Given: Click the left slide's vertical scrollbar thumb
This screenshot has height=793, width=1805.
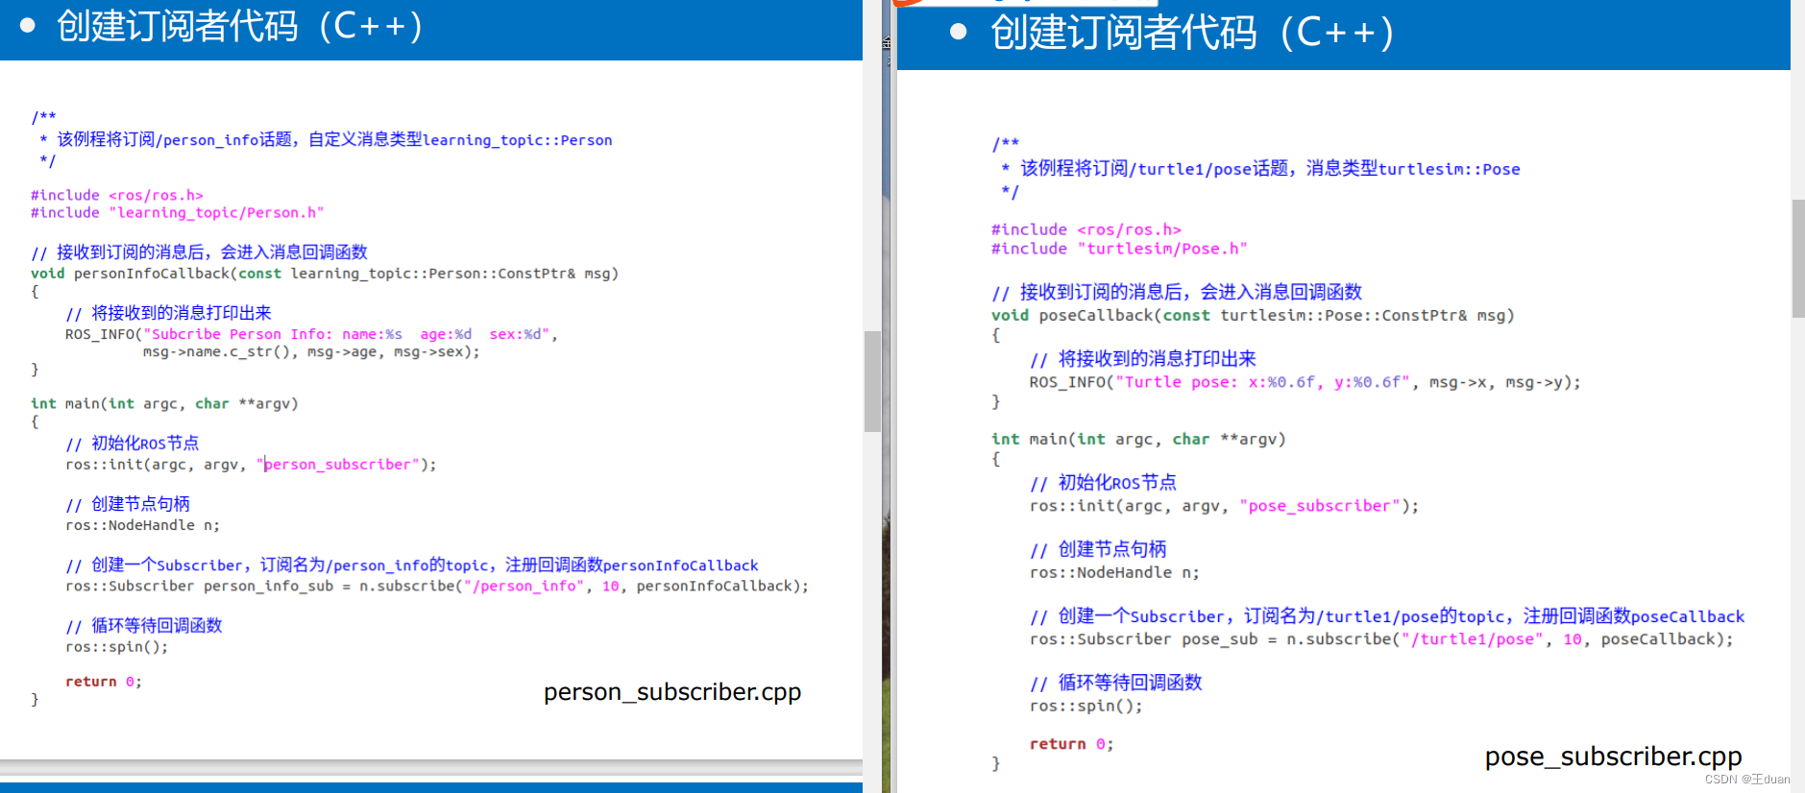Looking at the screenshot, I should coord(872,381).
